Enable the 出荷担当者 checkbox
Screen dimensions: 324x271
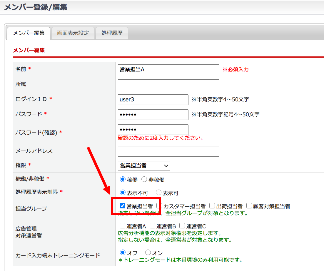pyautogui.click(x=212, y=206)
